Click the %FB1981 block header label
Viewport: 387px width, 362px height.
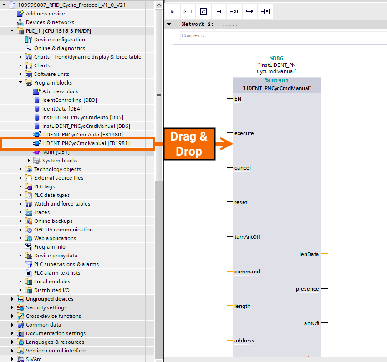click(x=276, y=80)
